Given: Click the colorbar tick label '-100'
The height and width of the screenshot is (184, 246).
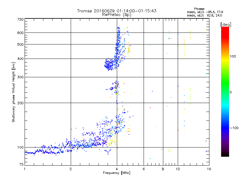Looking at the screenshot, I should tap(234, 128).
